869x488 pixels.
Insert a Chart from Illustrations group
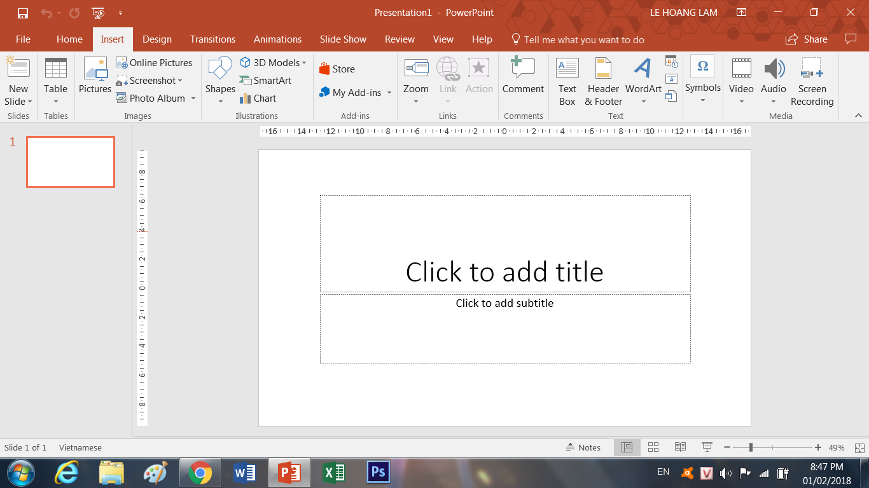click(258, 98)
